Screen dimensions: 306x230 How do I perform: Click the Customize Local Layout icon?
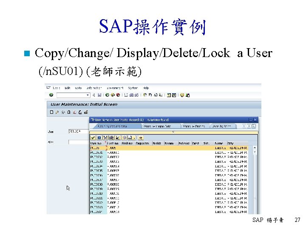tap(188, 95)
